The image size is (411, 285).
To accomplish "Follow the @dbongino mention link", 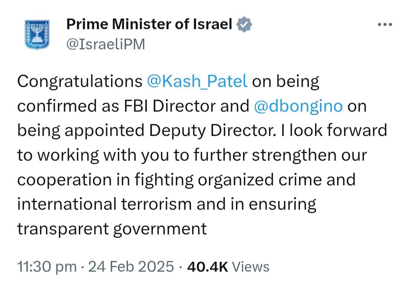I will 298,106.
